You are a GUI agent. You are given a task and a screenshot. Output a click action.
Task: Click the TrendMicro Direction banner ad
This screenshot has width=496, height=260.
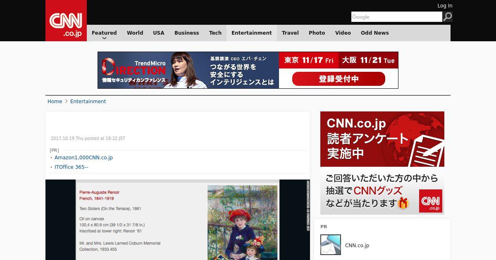248,70
